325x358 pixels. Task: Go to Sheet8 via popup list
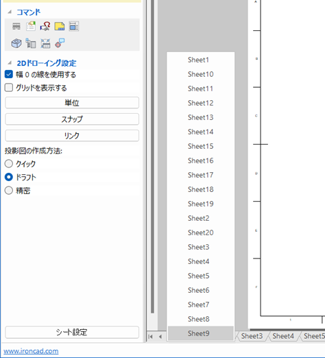[x=201, y=319]
